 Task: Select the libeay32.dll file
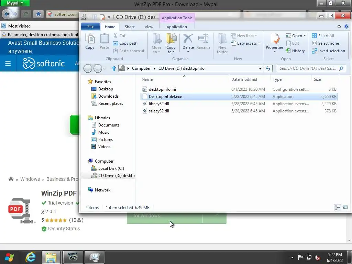[x=239, y=104]
